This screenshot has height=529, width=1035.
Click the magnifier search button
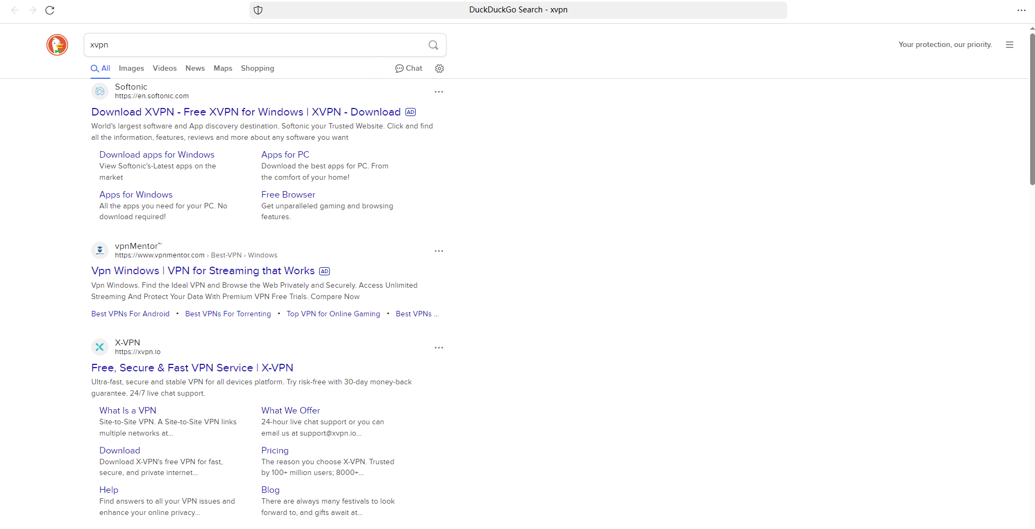(433, 45)
